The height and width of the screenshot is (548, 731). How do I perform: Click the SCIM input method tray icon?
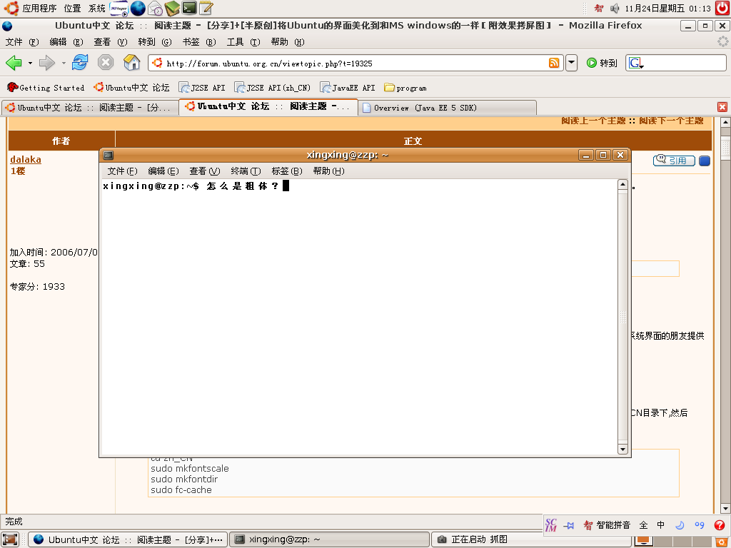pyautogui.click(x=599, y=9)
